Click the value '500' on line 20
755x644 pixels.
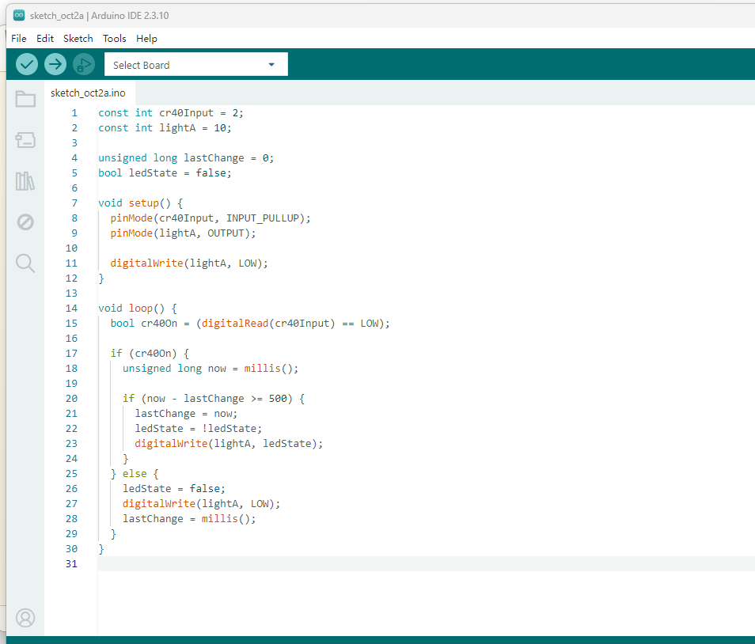(x=278, y=399)
